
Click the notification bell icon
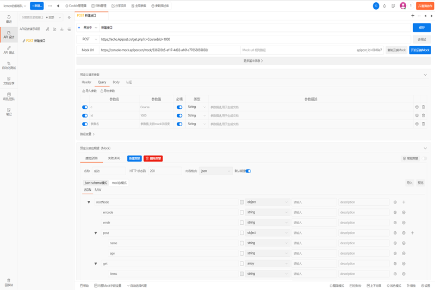(384, 6)
